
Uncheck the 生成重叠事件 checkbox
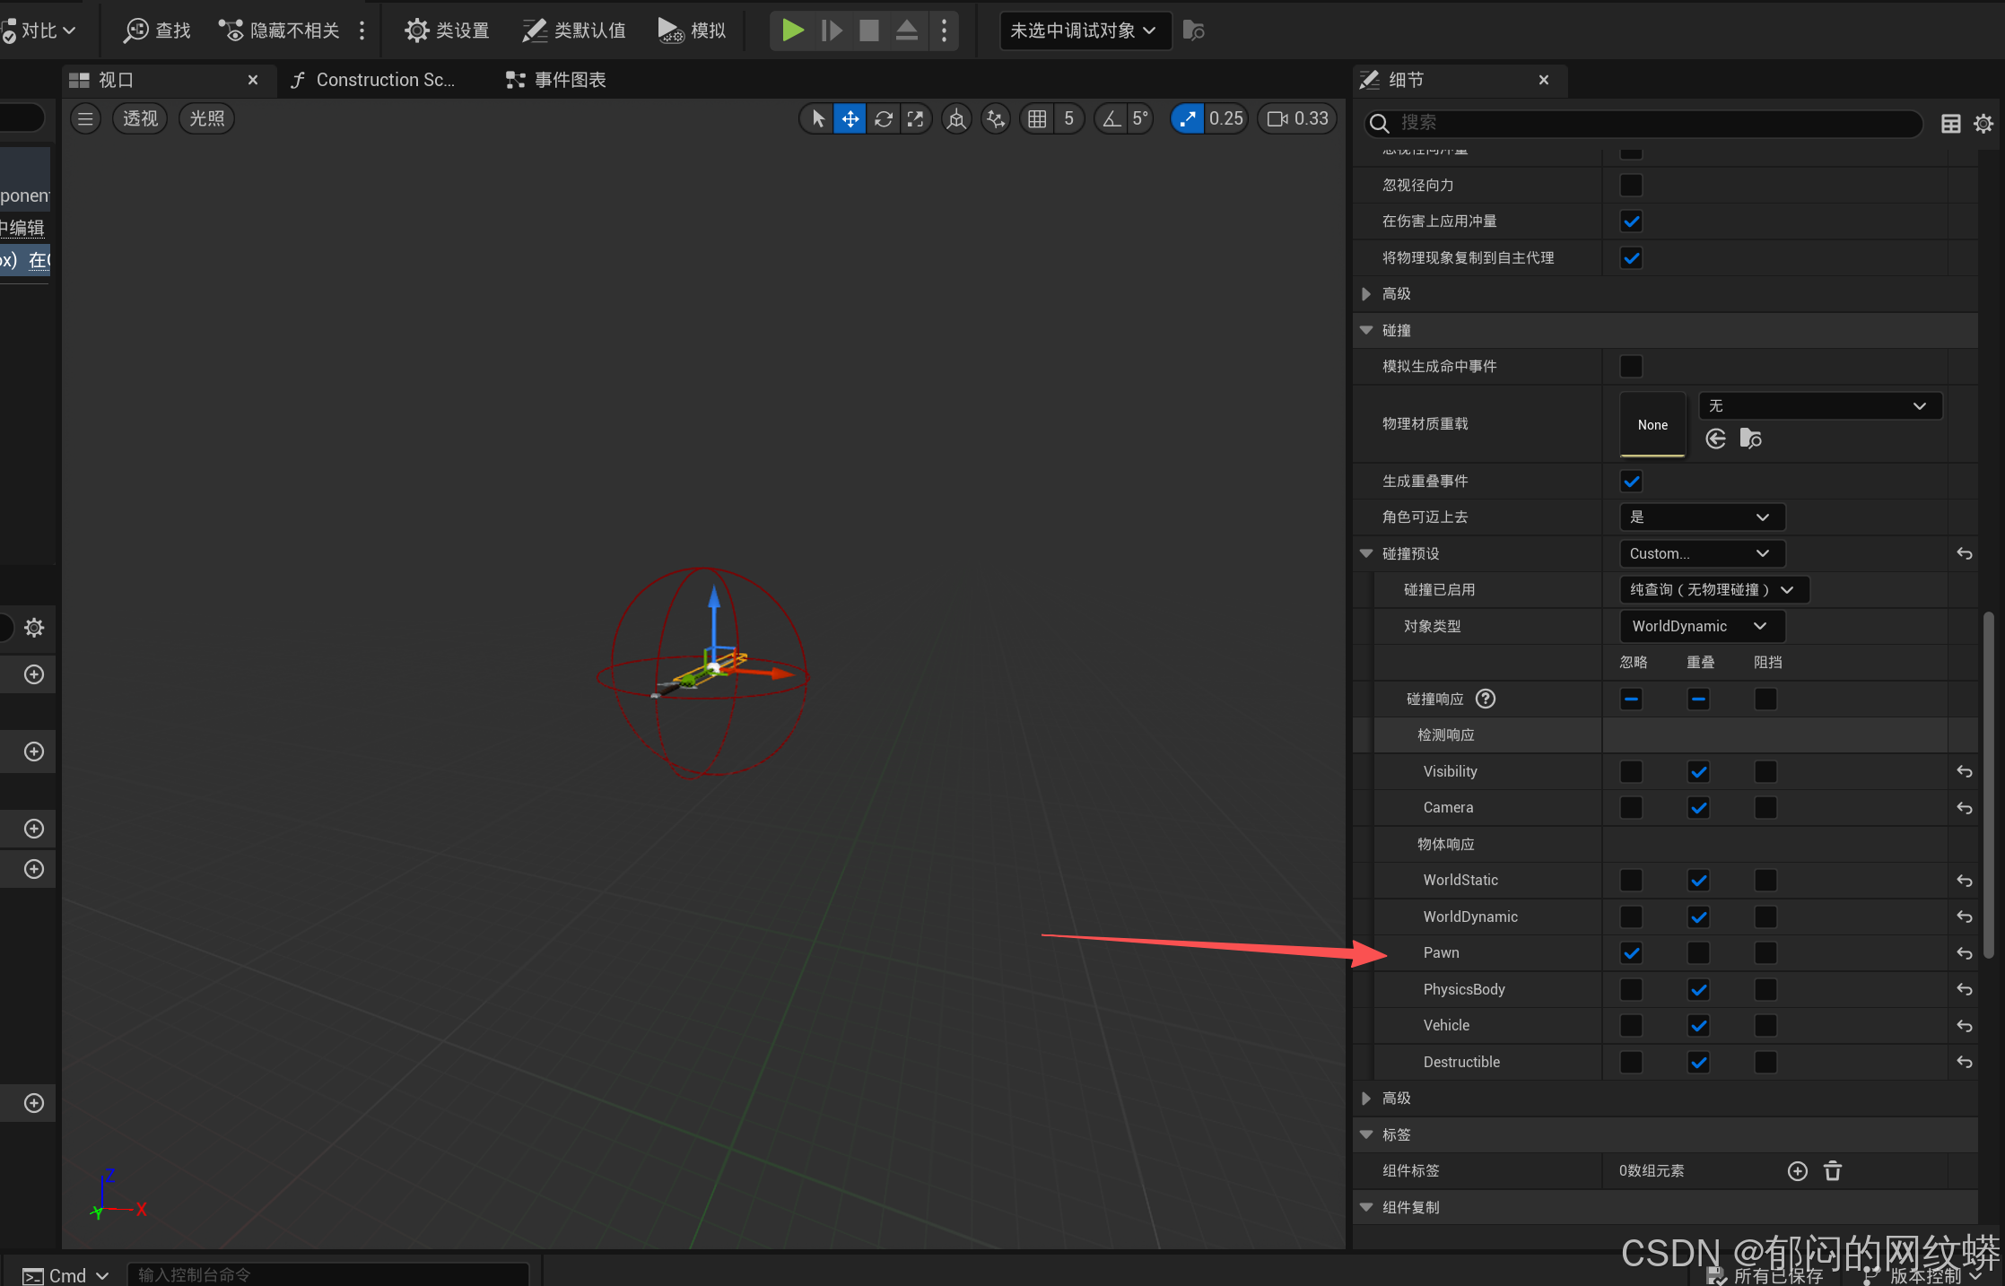(1631, 481)
